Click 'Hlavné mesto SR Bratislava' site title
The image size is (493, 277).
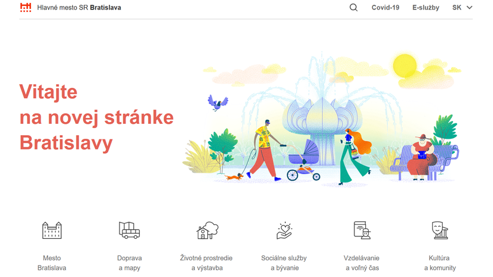[x=79, y=8]
